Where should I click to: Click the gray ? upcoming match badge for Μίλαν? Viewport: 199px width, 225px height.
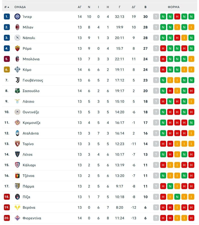(156, 27)
